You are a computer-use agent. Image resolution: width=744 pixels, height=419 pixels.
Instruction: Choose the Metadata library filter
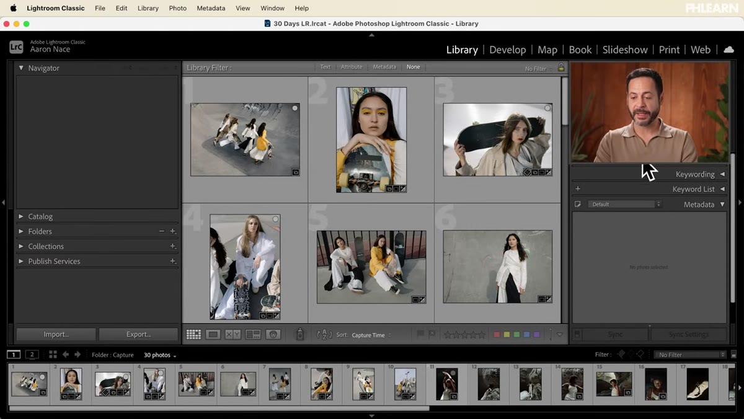click(384, 67)
